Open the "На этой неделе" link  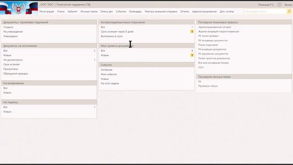coord(110,83)
